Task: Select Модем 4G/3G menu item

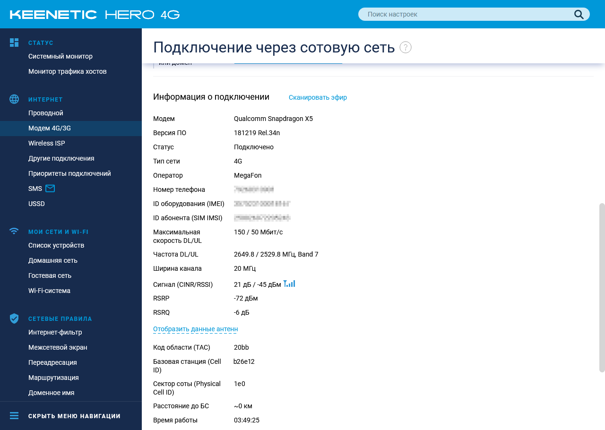Action: 71,128
